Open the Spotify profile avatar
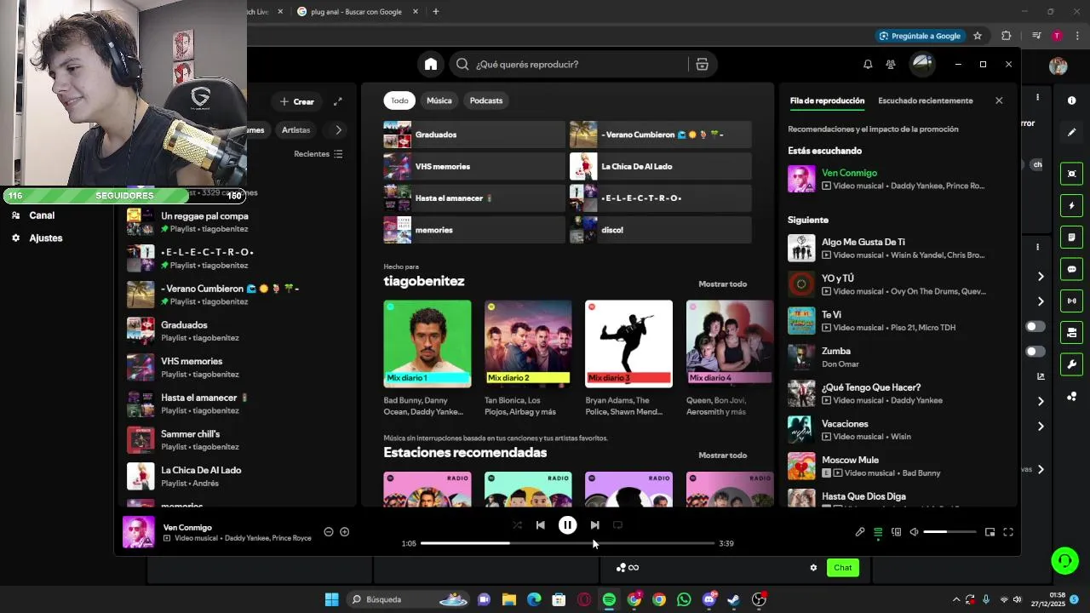Screen dimensions: 1090x613 [x=922, y=64]
